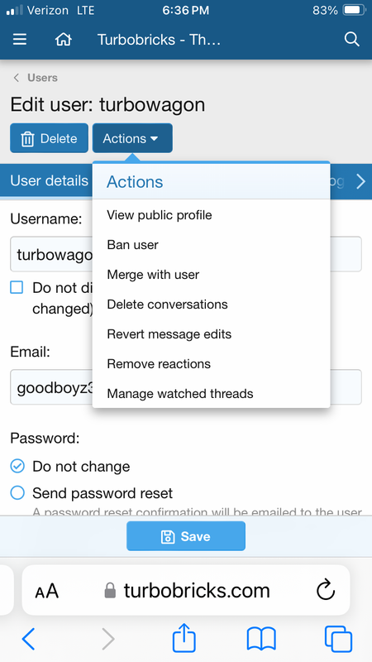Viewport: 372px width, 662px height.
Task: Open Safari bookmarks book icon
Action: [x=261, y=639]
